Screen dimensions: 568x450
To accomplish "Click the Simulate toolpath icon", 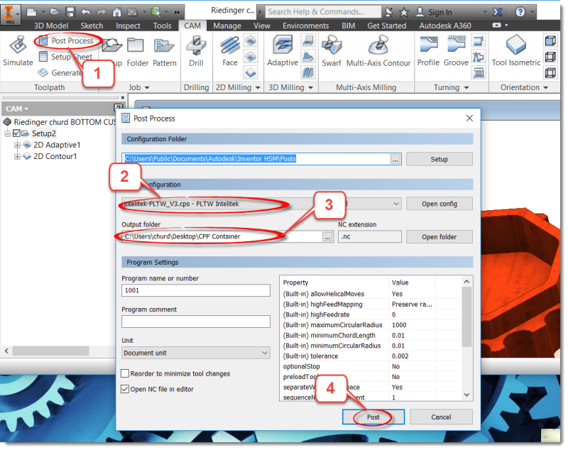I will coord(18,50).
